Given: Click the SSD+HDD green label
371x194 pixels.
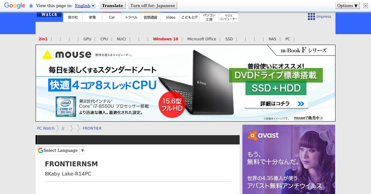Looking at the screenshot, I should 276,88.
